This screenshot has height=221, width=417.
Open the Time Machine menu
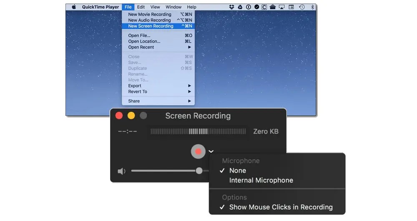coord(301,7)
